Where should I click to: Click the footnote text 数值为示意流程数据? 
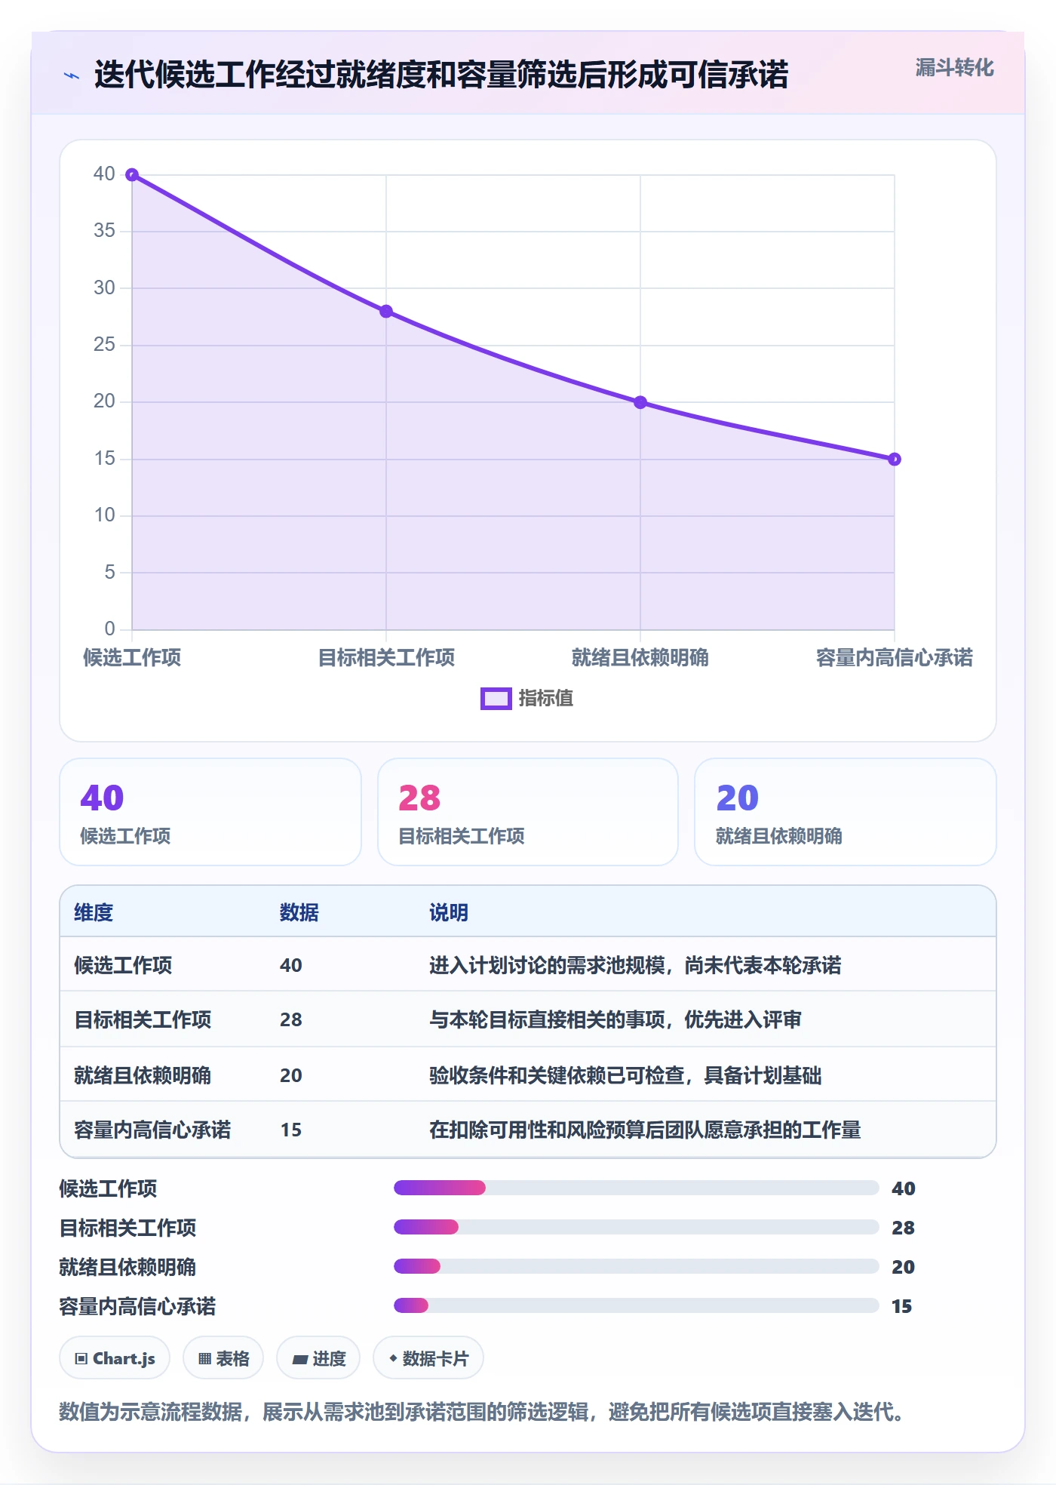click(151, 1411)
